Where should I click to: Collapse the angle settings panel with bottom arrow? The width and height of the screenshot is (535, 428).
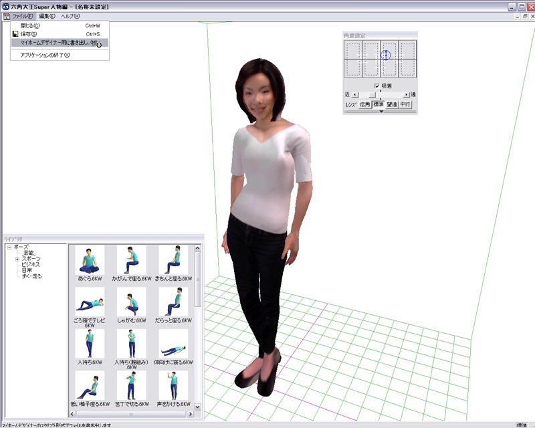pos(381,112)
